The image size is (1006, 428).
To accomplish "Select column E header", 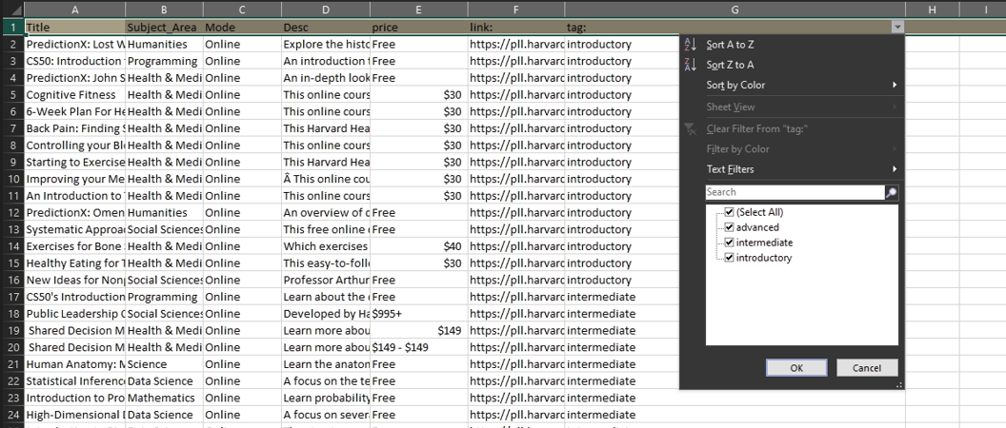I will point(418,9).
